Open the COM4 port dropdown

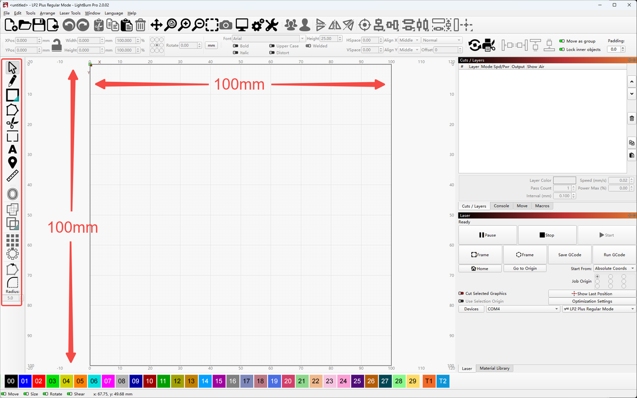[x=523, y=309]
